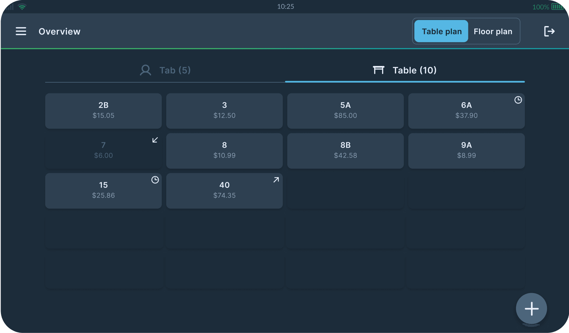Screen dimensions: 569x333
Task: Open table 3 with $12.50
Action: pyautogui.click(x=224, y=111)
